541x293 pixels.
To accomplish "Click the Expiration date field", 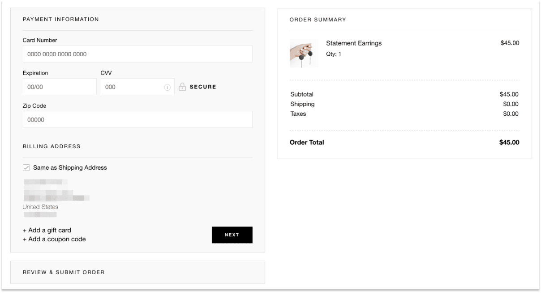I will 60,86.
